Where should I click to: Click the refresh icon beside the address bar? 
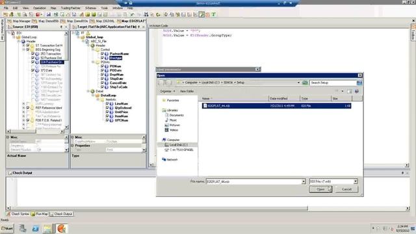pos(305,83)
